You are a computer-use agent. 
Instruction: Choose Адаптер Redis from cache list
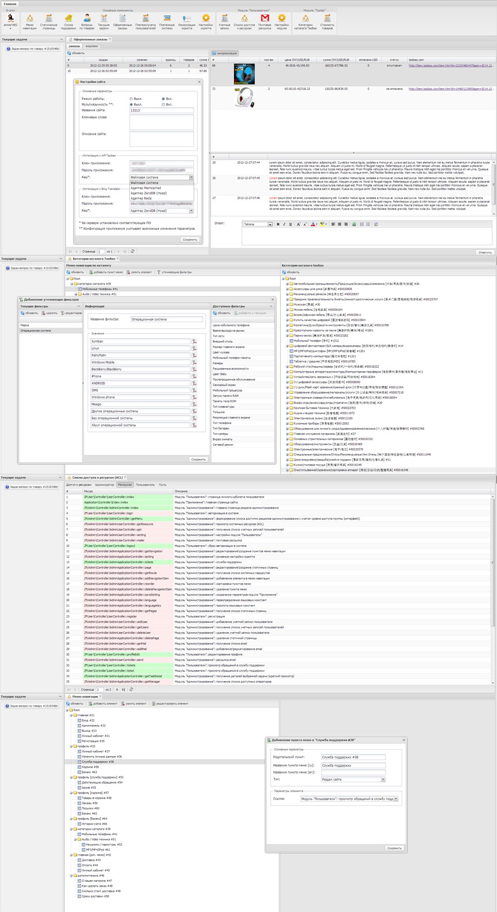(161, 198)
